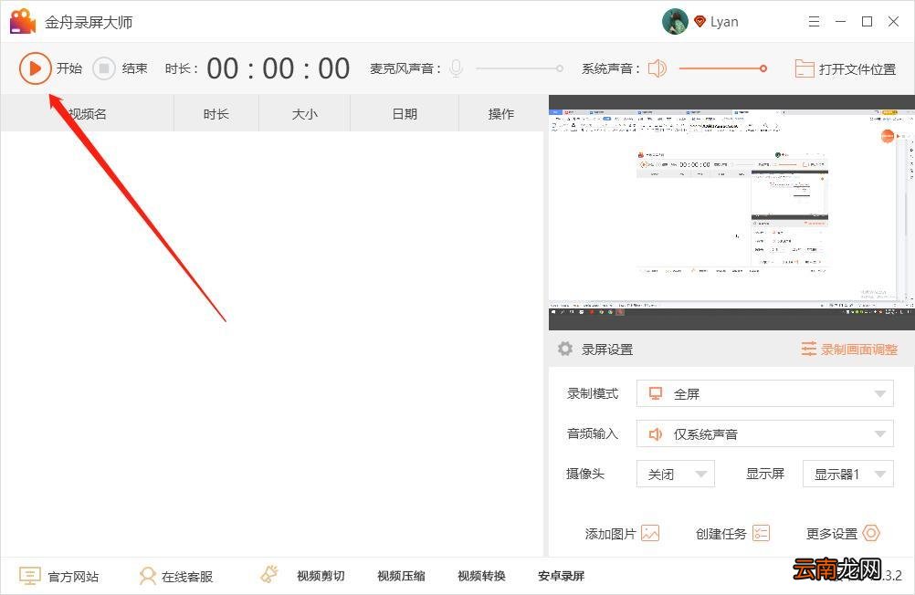Mute the system sound speaker icon
Image resolution: width=915 pixels, height=595 pixels.
[657, 68]
